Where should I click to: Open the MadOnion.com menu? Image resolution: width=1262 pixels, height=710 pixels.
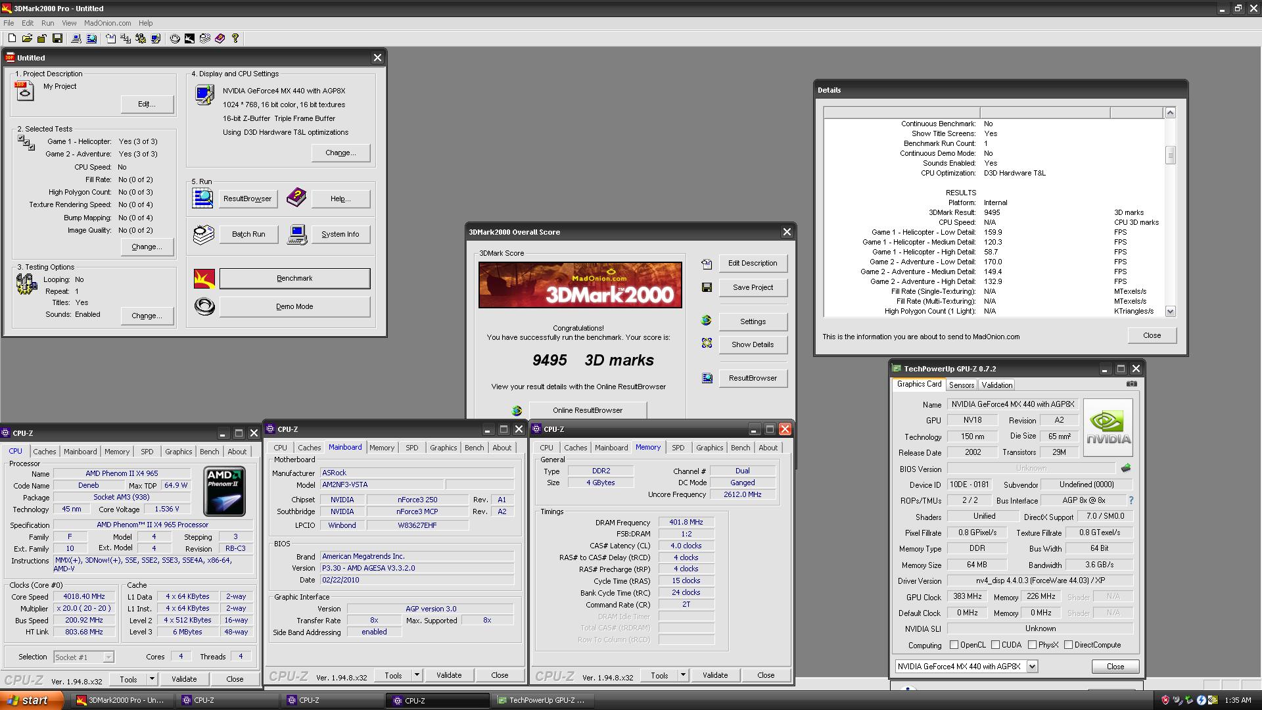click(x=107, y=23)
